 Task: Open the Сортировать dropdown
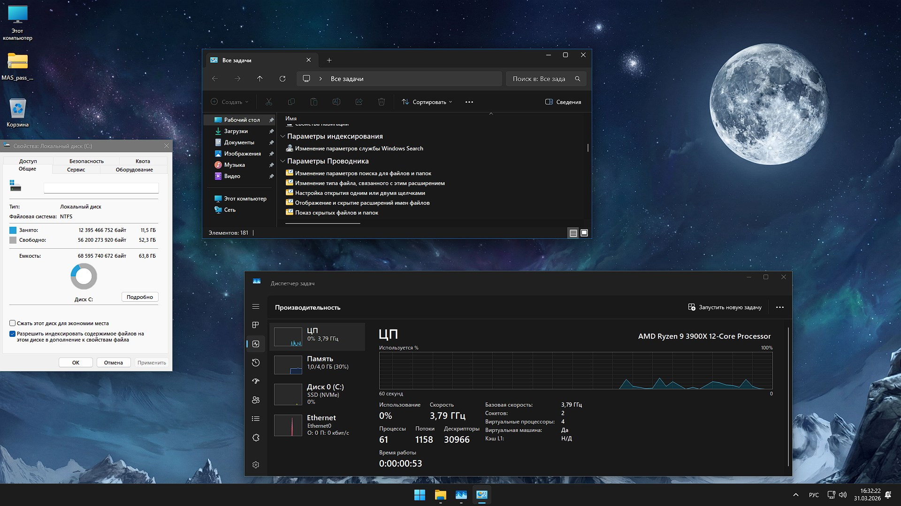[x=426, y=102]
